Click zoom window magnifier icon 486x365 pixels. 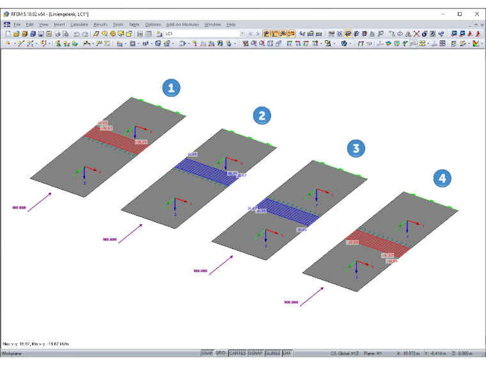click(x=254, y=44)
